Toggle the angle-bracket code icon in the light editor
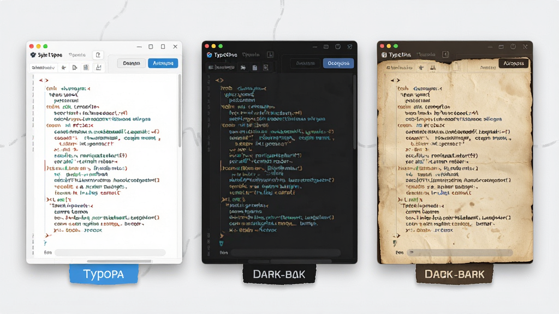The height and width of the screenshot is (314, 559). pos(44,81)
